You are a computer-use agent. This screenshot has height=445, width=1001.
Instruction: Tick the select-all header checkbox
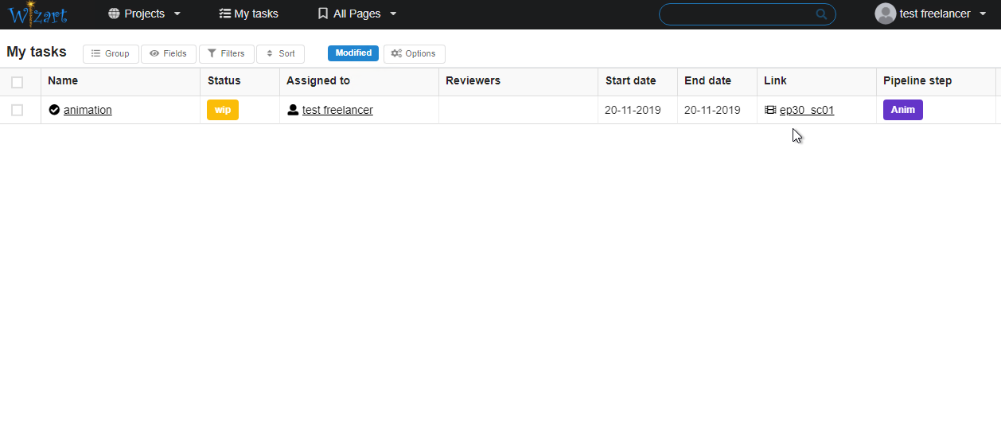point(18,82)
